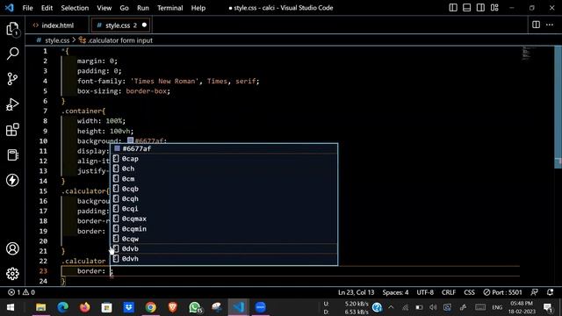562x316 pixels.
Task: Open File Explorer from the taskbar
Action: pos(41,307)
